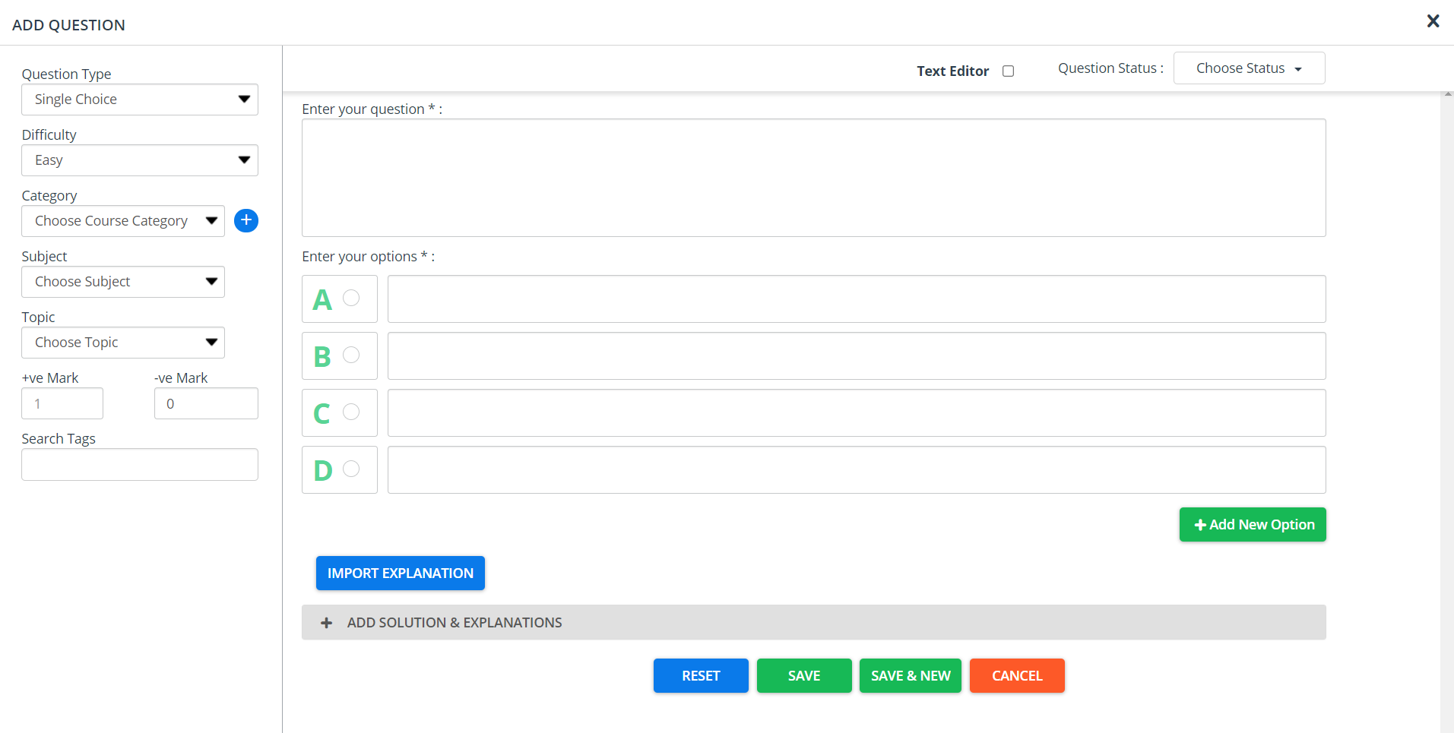Click the green Save button
Image resolution: width=1454 pixels, height=733 pixels.
click(x=804, y=676)
